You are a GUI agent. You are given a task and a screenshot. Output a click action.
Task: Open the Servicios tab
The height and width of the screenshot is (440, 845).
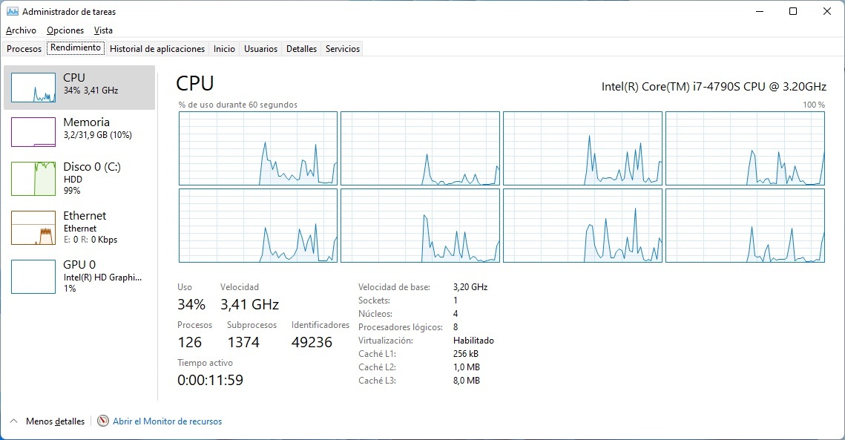point(343,49)
